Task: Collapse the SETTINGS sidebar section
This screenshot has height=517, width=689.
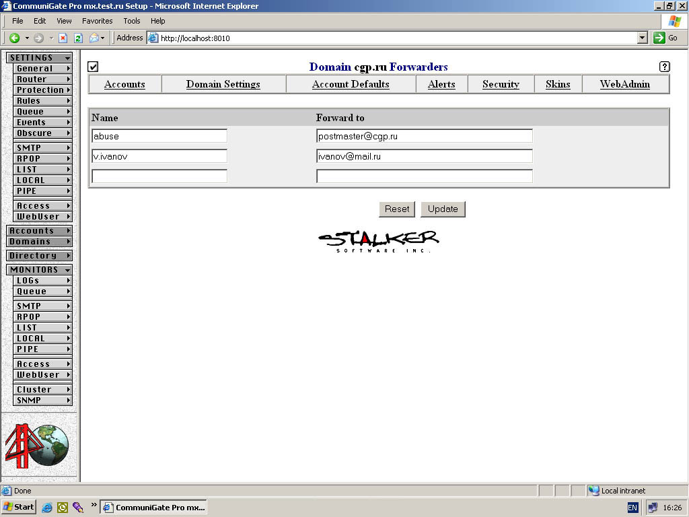Action: [39, 58]
